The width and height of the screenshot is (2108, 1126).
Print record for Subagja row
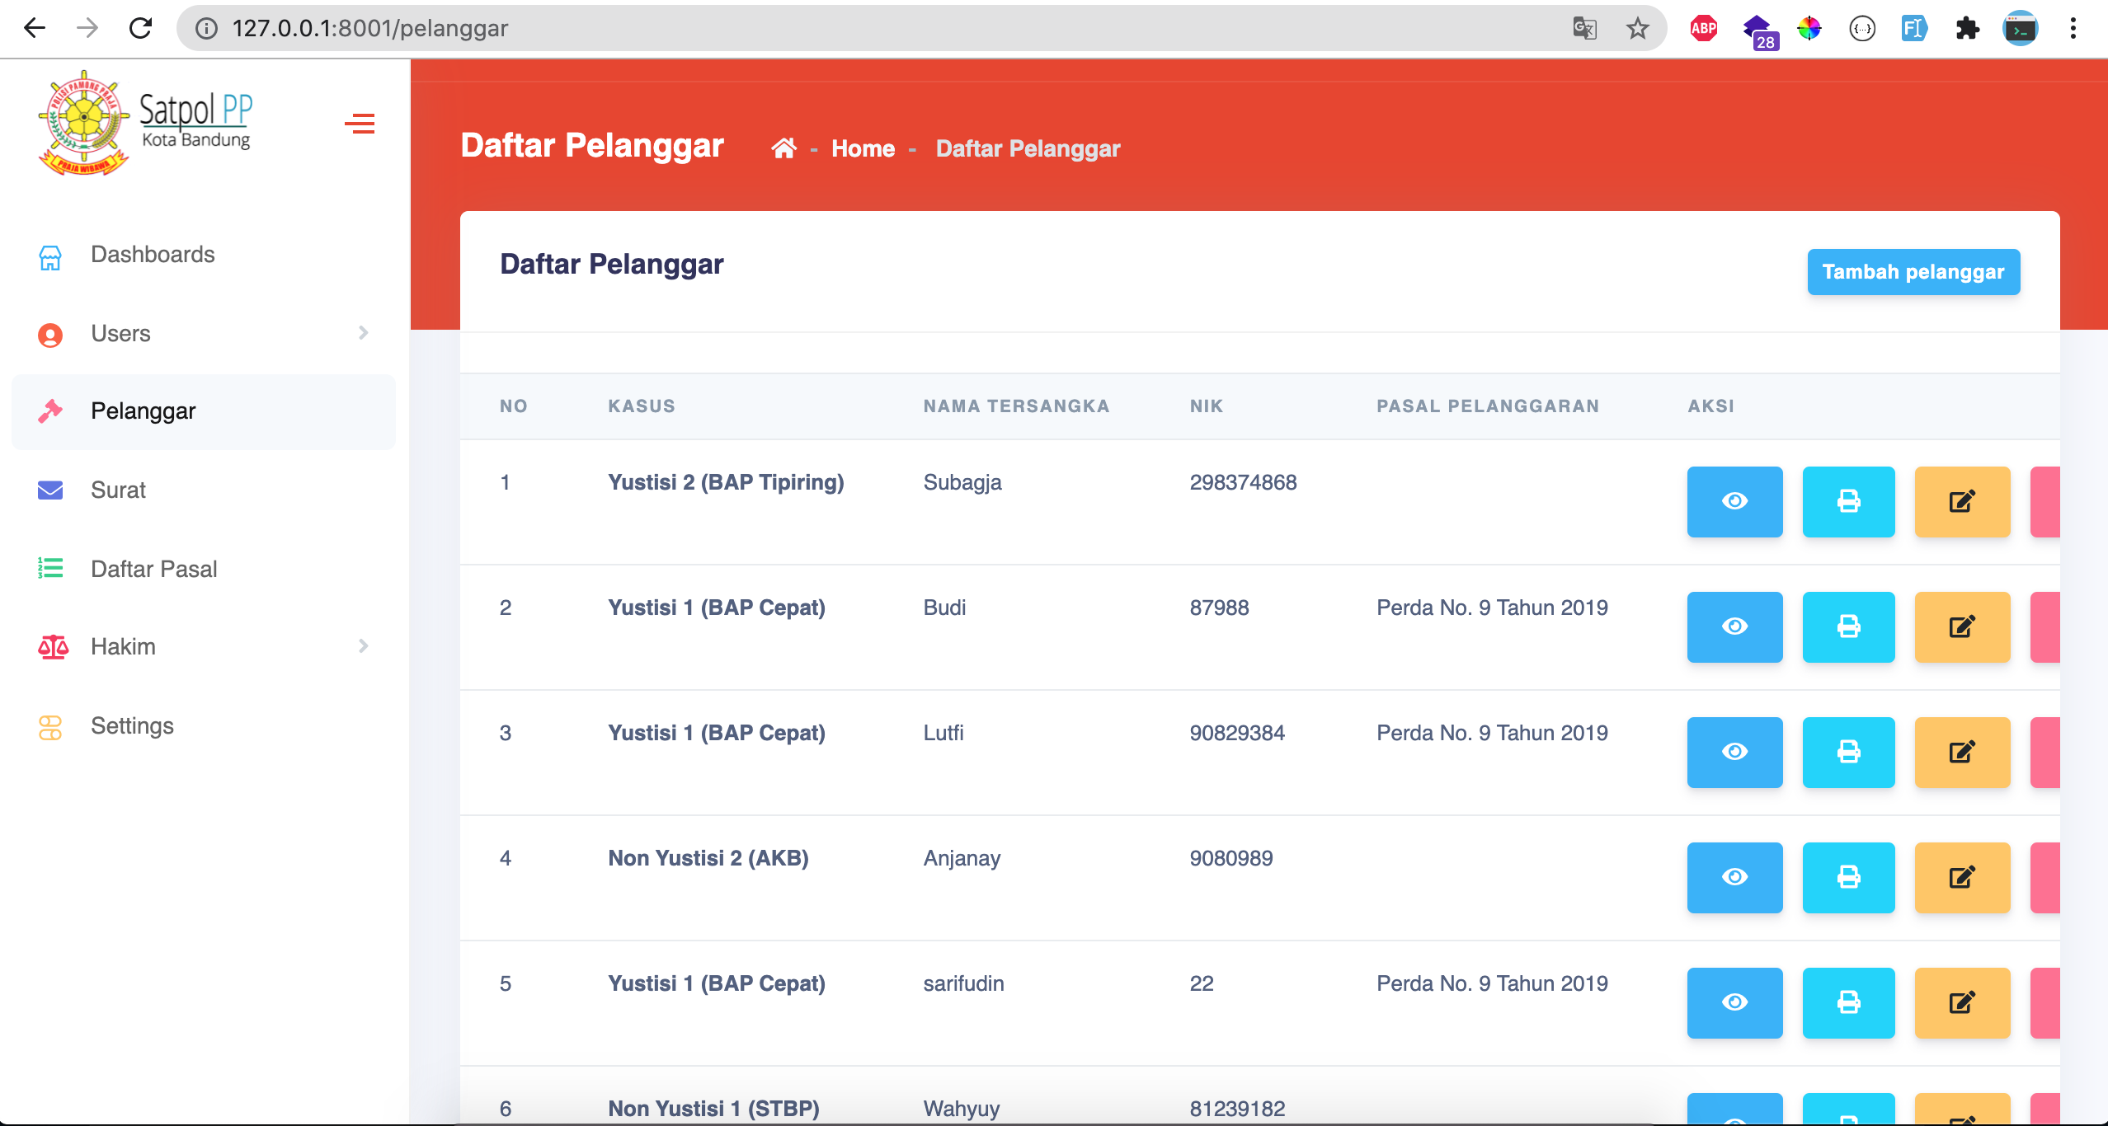point(1848,501)
